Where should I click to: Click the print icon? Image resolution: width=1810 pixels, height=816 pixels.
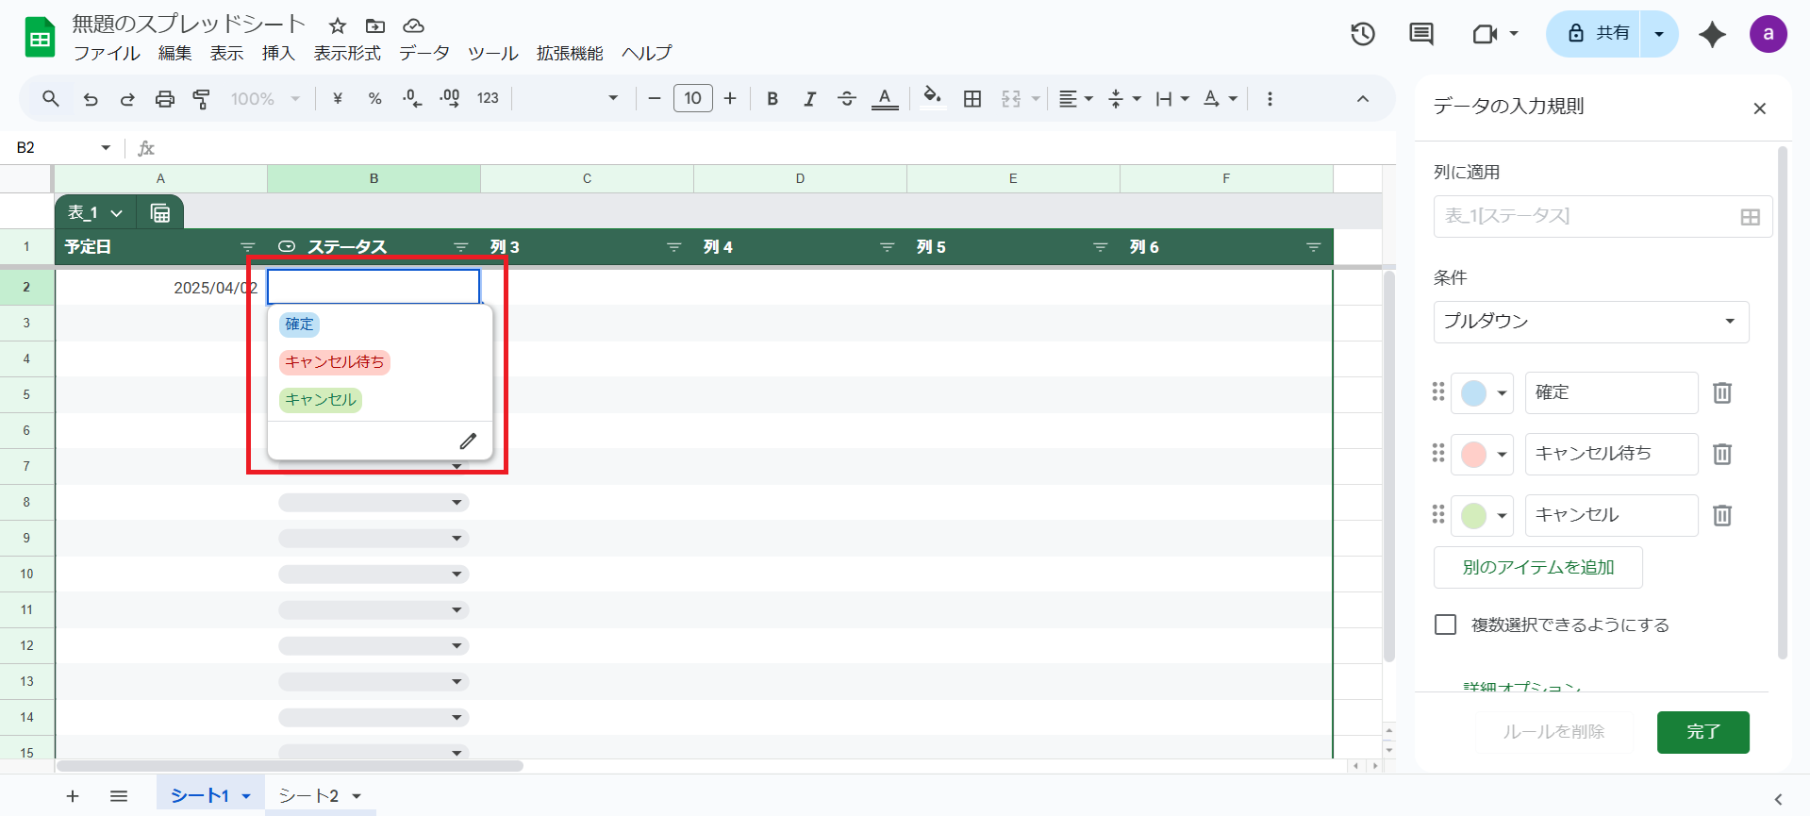click(165, 99)
